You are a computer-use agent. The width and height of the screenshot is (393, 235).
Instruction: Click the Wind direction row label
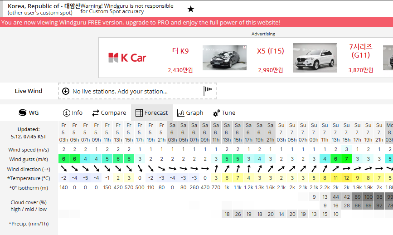[29, 169]
